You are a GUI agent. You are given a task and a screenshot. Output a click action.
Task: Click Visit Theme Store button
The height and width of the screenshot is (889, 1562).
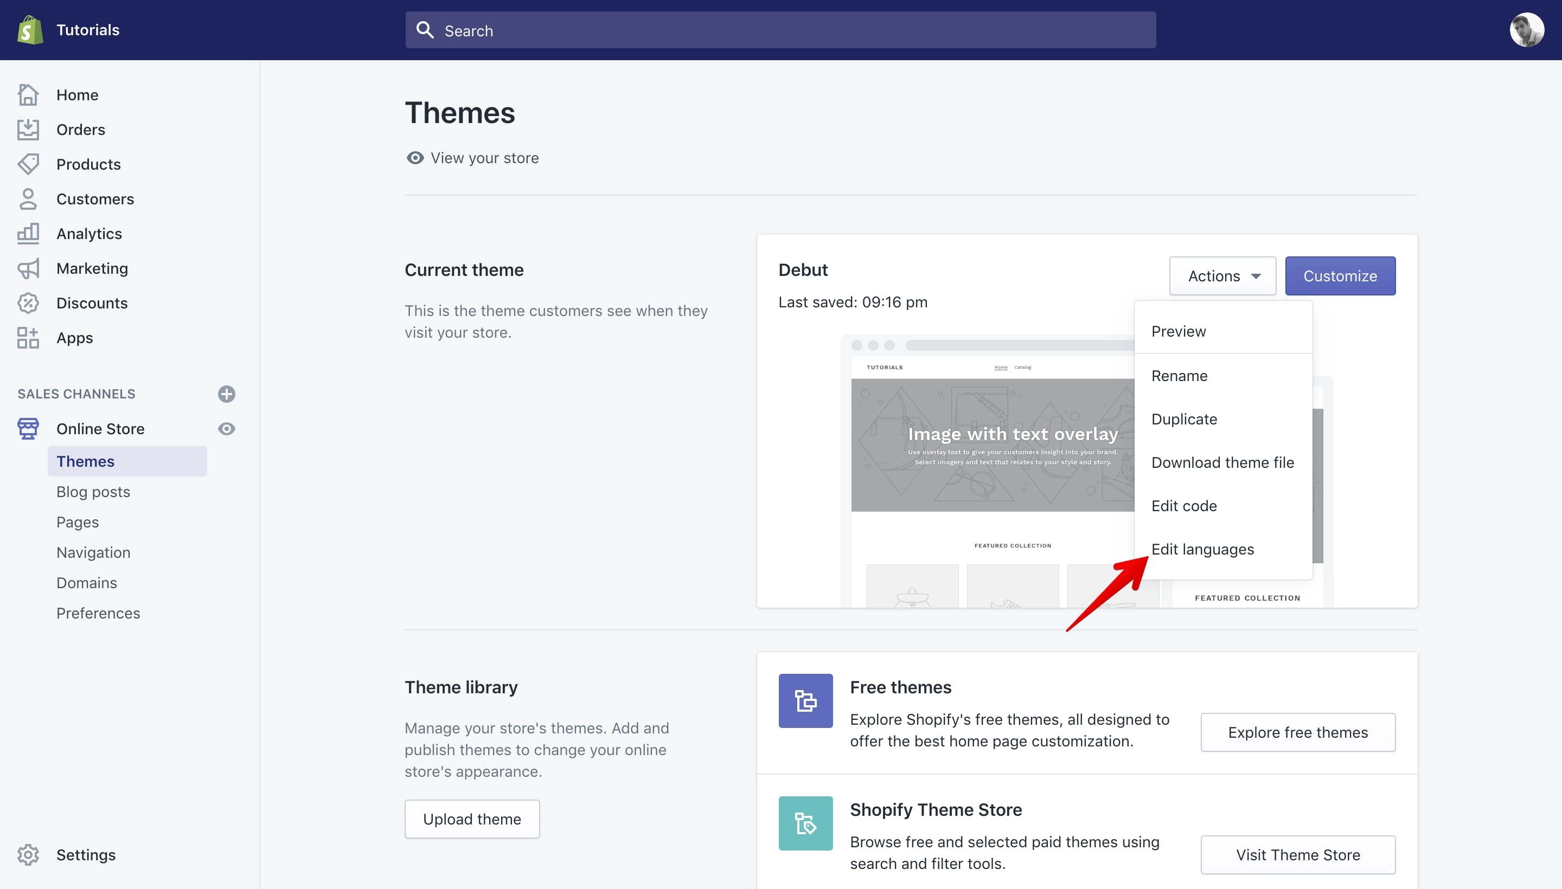tap(1298, 855)
